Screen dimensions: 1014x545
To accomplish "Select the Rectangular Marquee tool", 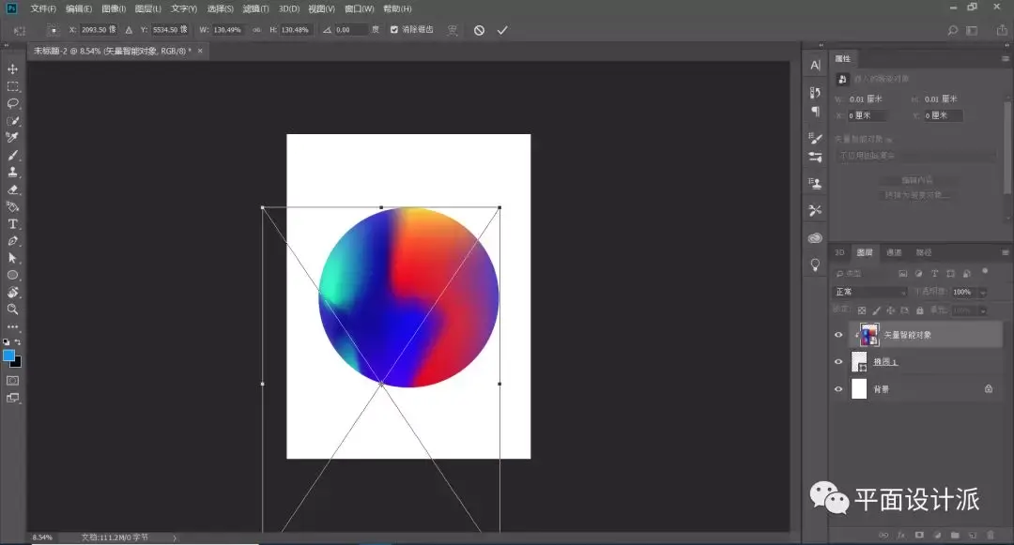I will (12, 86).
